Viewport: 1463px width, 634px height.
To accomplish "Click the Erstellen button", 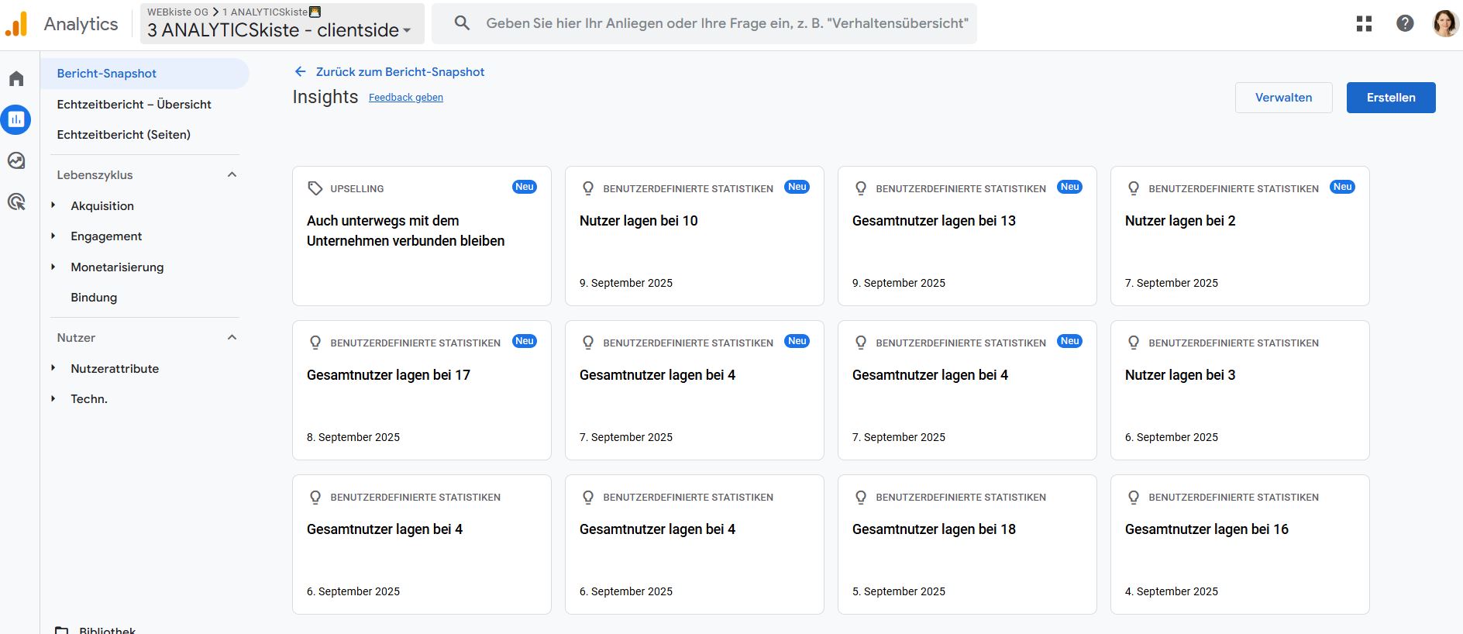I will [1391, 98].
